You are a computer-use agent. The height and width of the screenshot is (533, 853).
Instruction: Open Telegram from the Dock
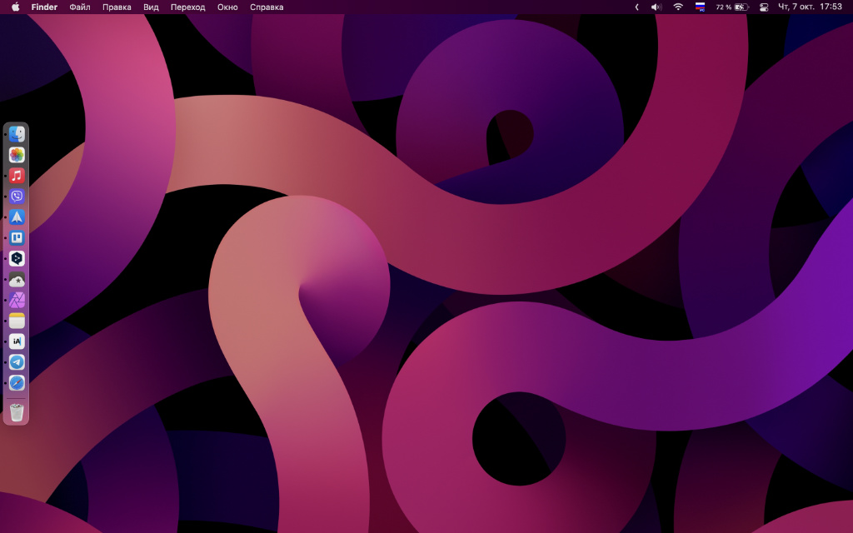17,362
